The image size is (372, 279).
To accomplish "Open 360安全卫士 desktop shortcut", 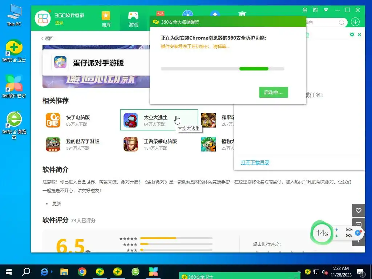I will point(14,51).
